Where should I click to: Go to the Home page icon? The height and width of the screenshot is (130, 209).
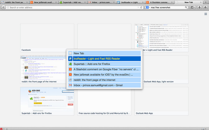coord(205,7)
